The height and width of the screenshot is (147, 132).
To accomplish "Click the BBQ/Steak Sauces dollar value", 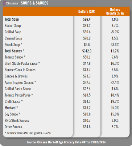I will click(x=87, y=121).
